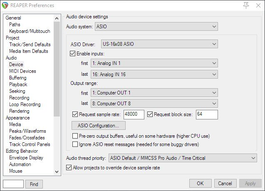Screen dimensions: 265x191
Task: Open Buffering preferences page
Action: [18, 78]
